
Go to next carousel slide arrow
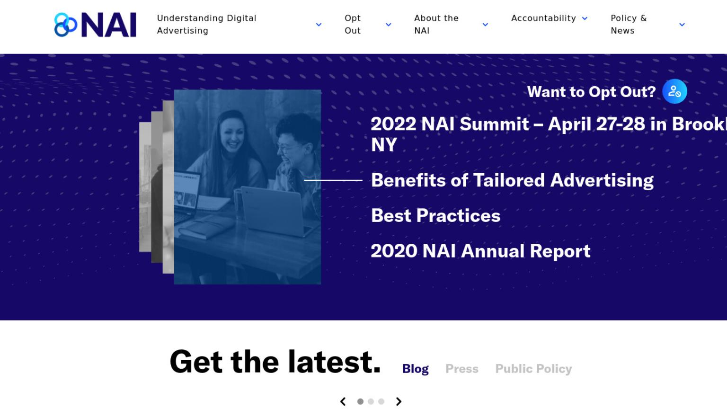point(399,401)
